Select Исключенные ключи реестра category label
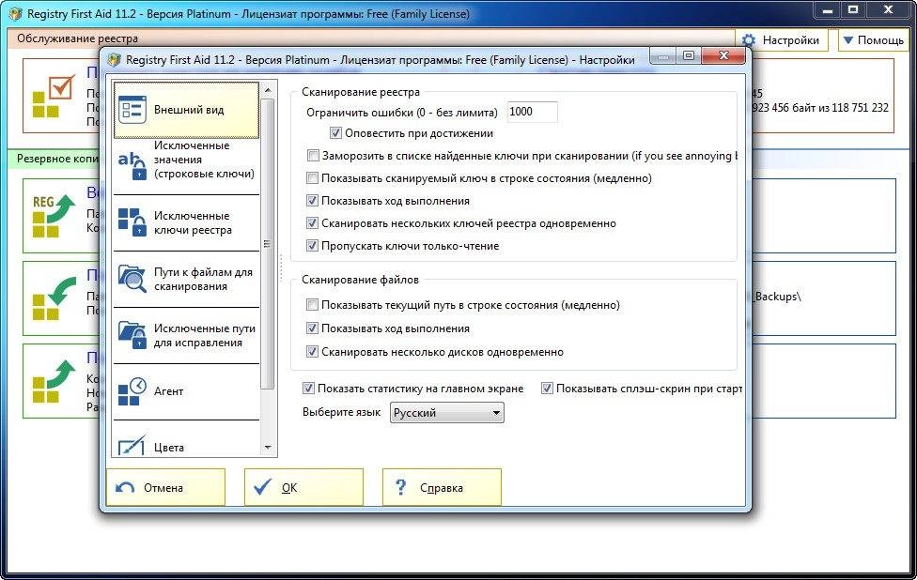This screenshot has width=917, height=580. pyautogui.click(x=193, y=222)
